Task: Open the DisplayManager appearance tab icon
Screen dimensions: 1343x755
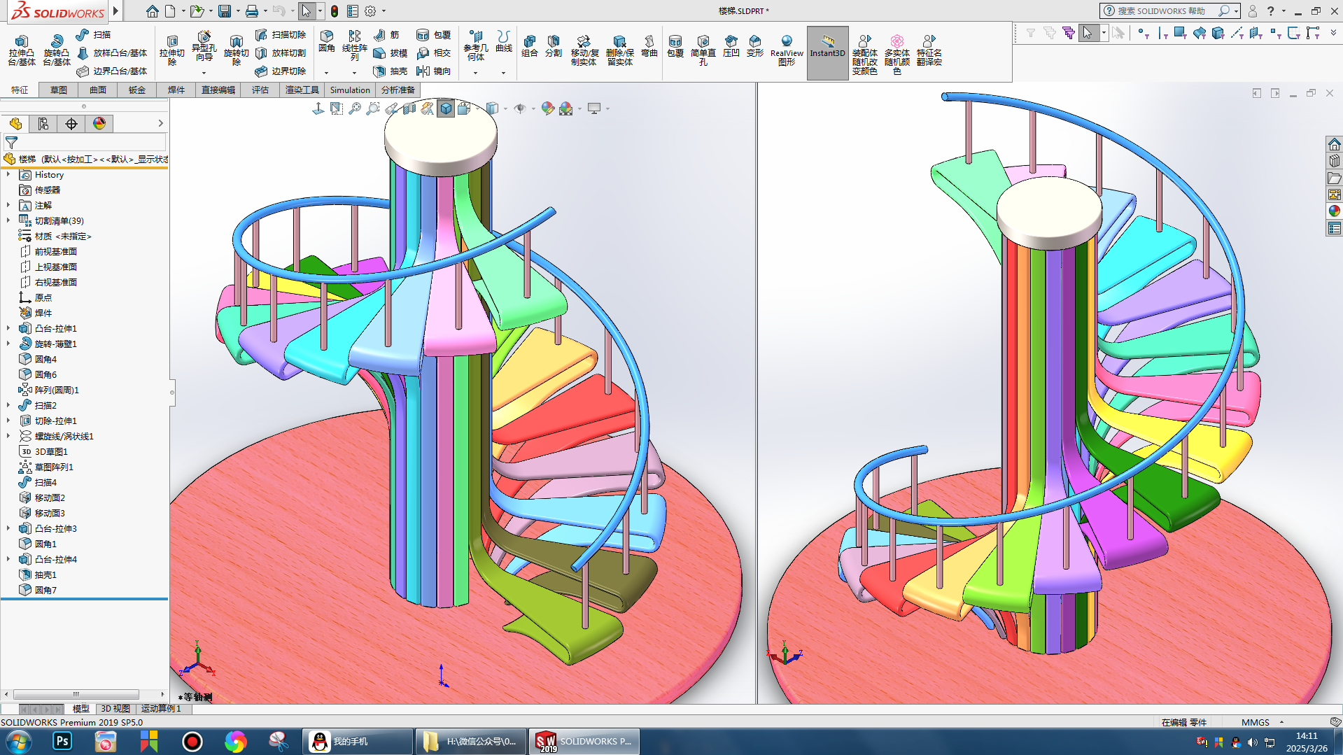Action: (x=99, y=124)
